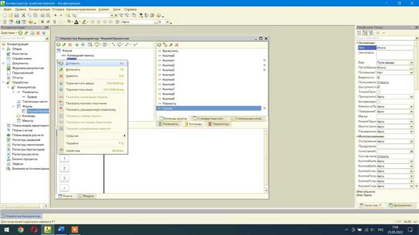Click the bold black letter A text color icon
Image resolution: width=419 pixels, height=235 pixels.
pyautogui.click(x=77, y=22)
